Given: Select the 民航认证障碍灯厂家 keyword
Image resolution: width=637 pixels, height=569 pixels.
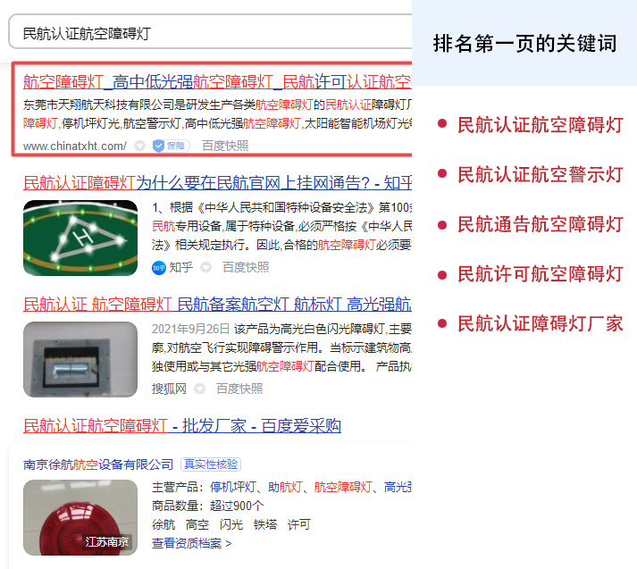Looking at the screenshot, I should pyautogui.click(x=541, y=323).
